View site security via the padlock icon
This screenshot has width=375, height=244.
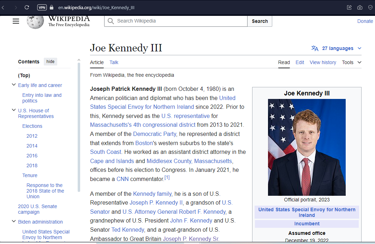52,7
